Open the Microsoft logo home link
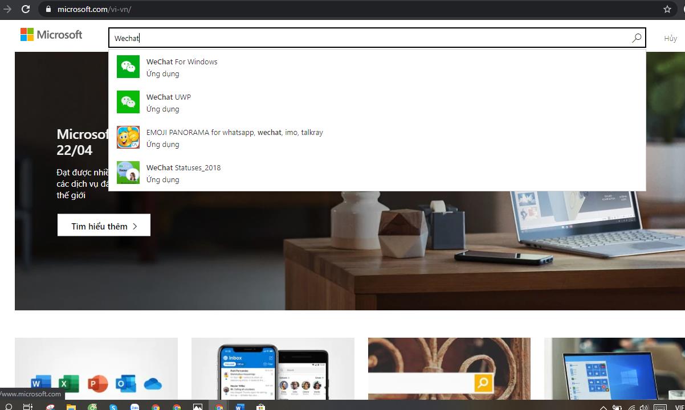685x410 pixels. point(51,35)
